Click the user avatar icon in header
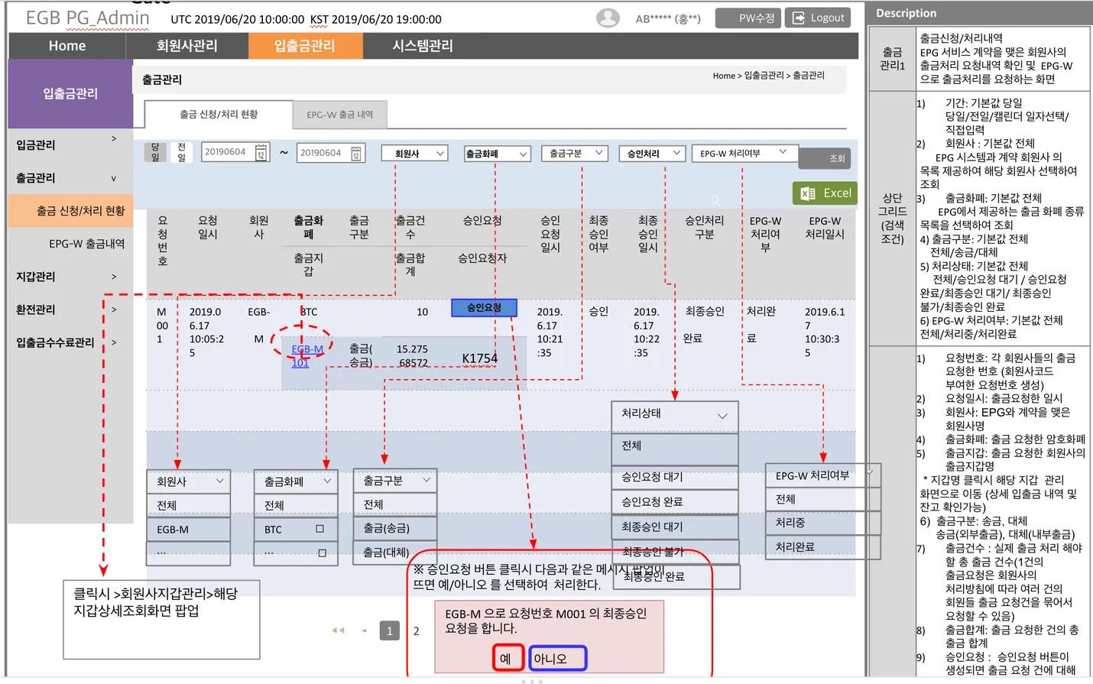 608,18
